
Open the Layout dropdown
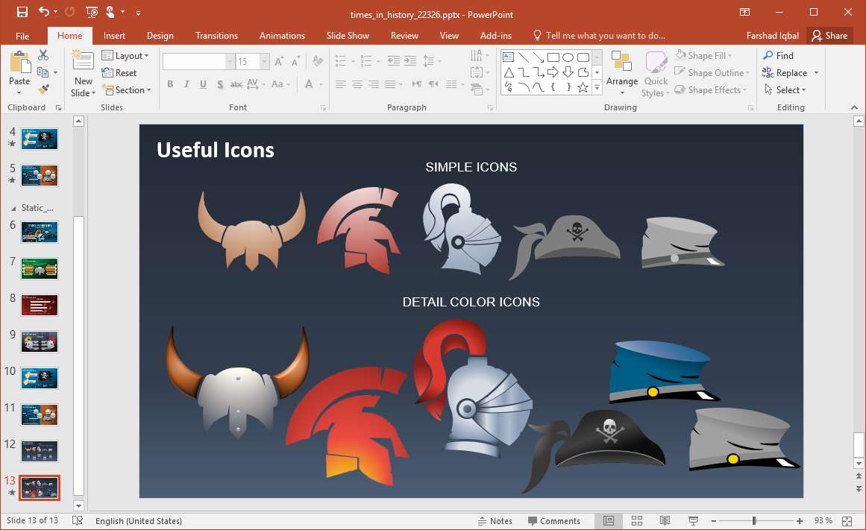126,55
